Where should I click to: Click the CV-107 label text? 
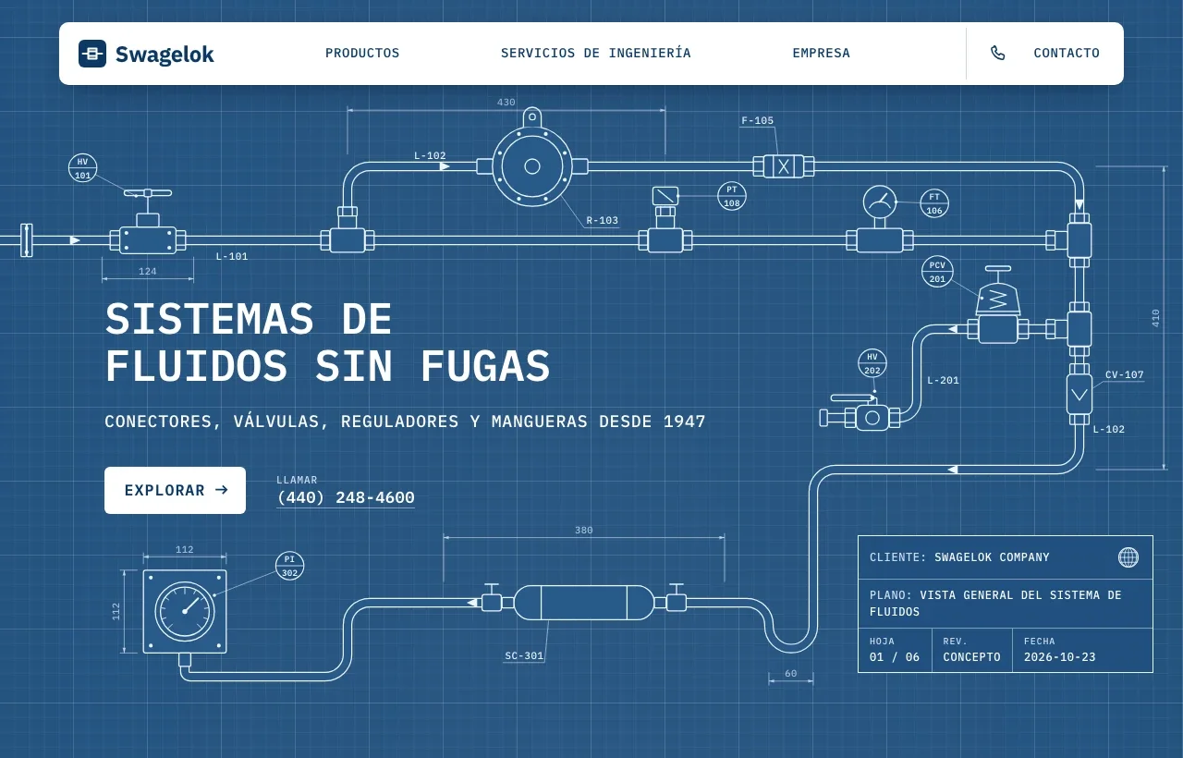tap(1125, 375)
